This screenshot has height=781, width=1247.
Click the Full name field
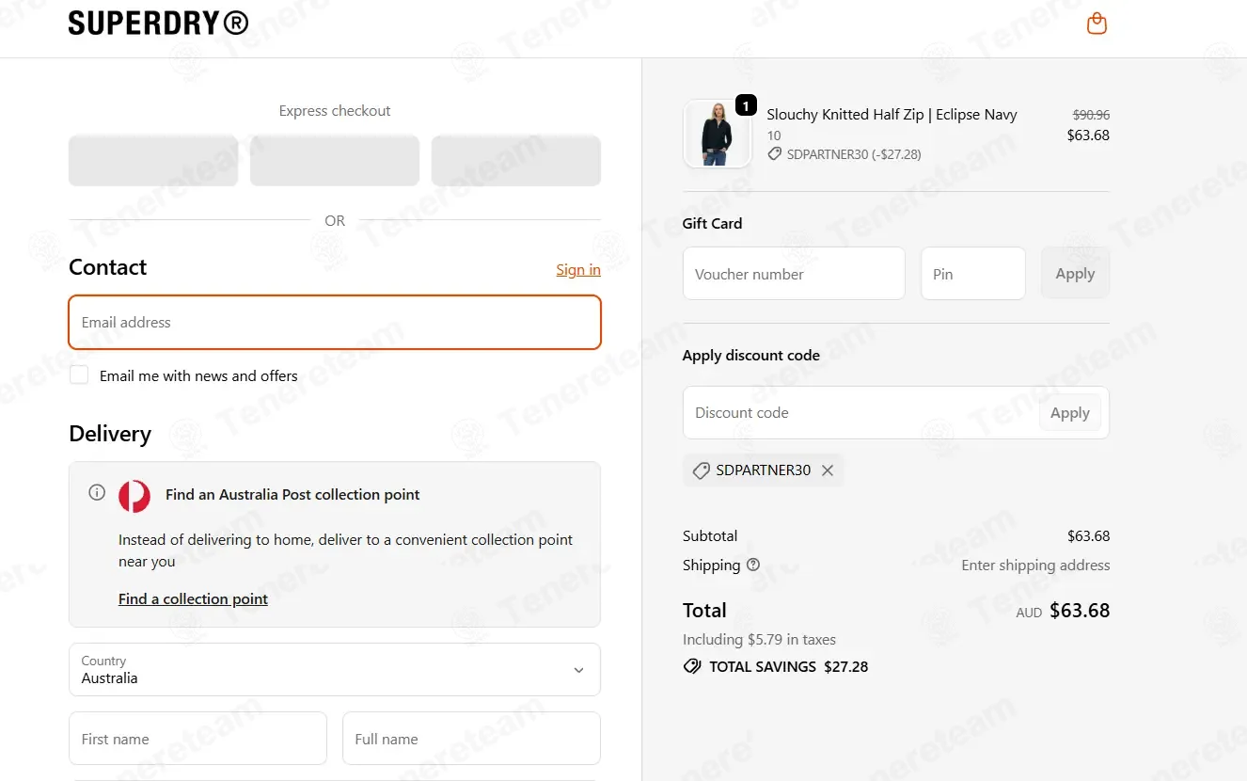[x=471, y=739]
